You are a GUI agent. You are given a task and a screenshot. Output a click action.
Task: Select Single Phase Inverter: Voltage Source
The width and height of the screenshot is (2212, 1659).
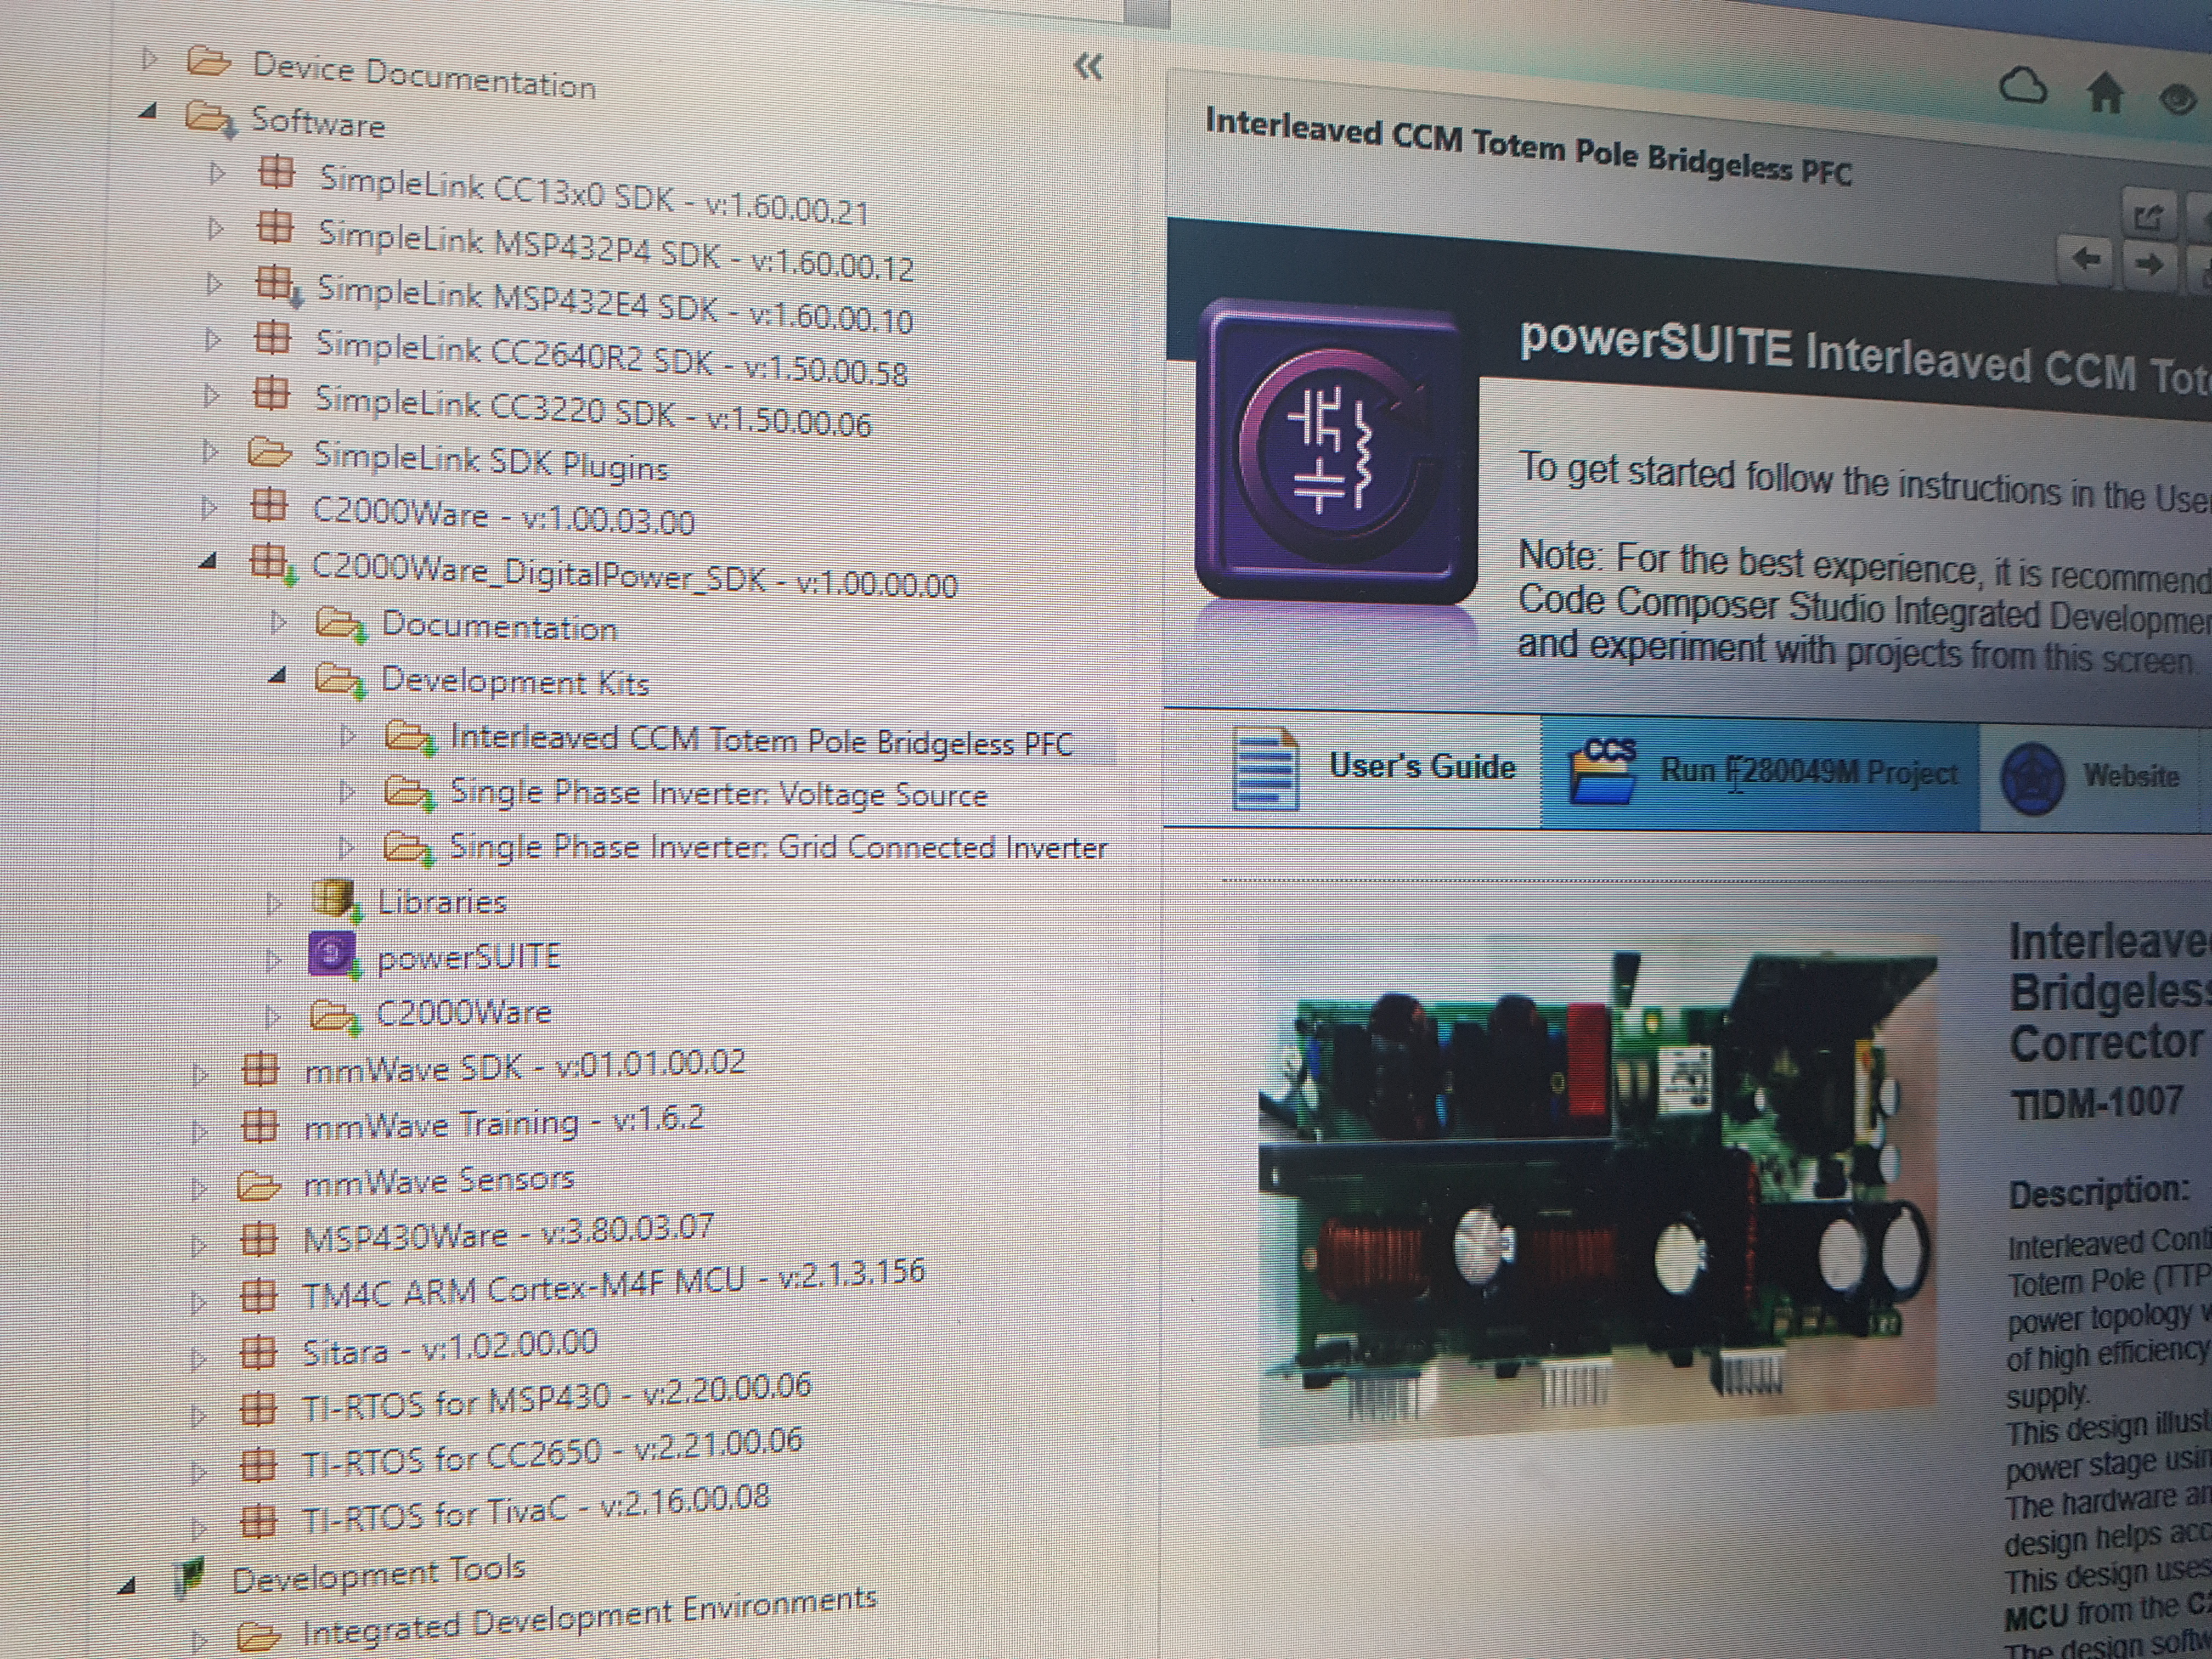pyautogui.click(x=717, y=794)
